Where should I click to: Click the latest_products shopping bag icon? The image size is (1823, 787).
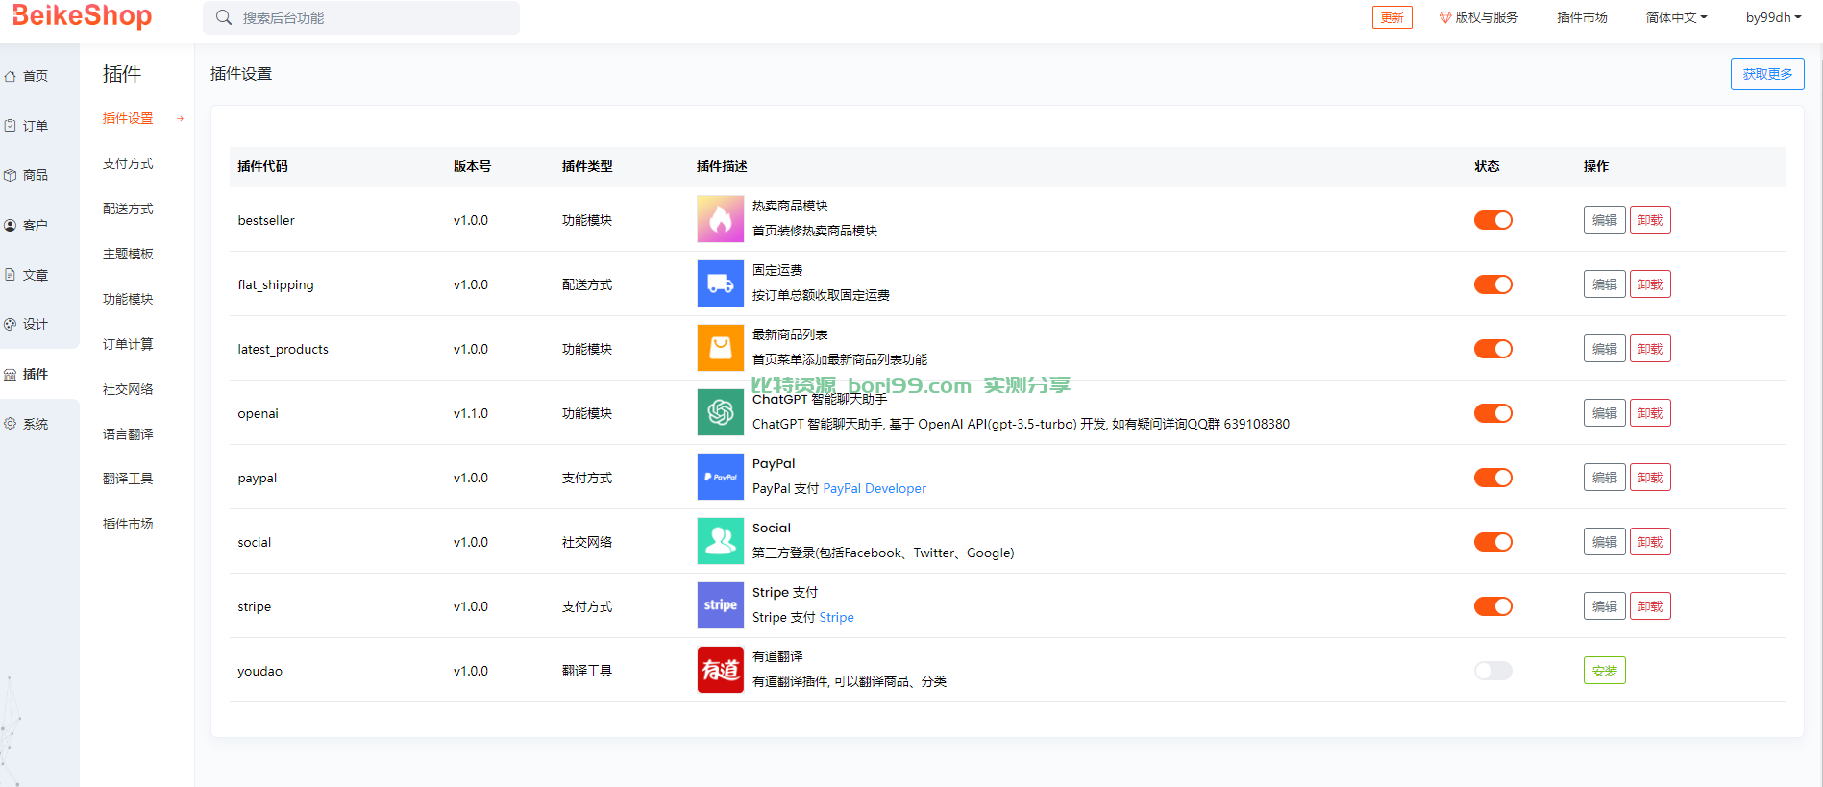click(721, 348)
